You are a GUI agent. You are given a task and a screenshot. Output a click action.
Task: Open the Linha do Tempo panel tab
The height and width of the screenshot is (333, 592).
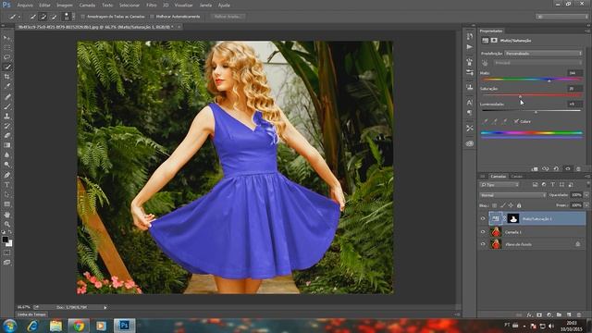pos(31,314)
